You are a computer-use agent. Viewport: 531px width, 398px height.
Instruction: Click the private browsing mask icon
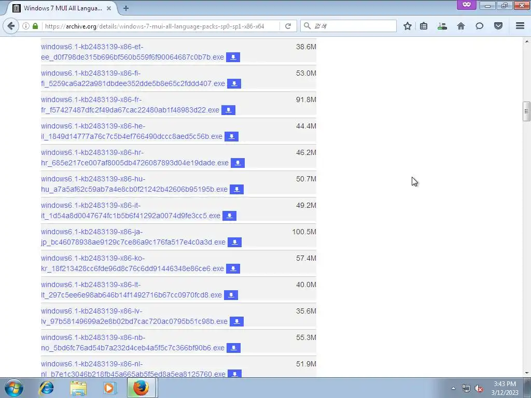click(467, 5)
